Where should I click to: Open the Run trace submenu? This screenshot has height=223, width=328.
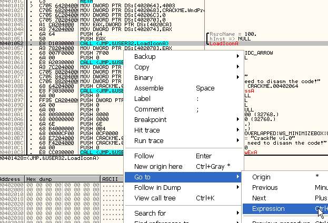(148, 140)
